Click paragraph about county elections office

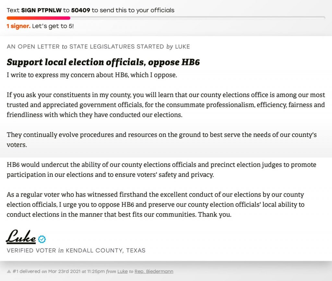coord(166,105)
